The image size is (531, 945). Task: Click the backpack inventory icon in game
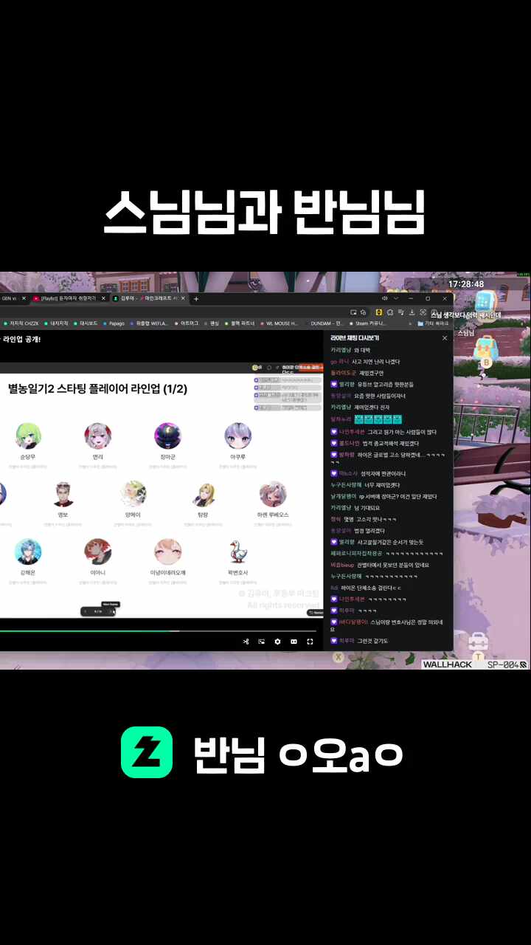pos(486,346)
